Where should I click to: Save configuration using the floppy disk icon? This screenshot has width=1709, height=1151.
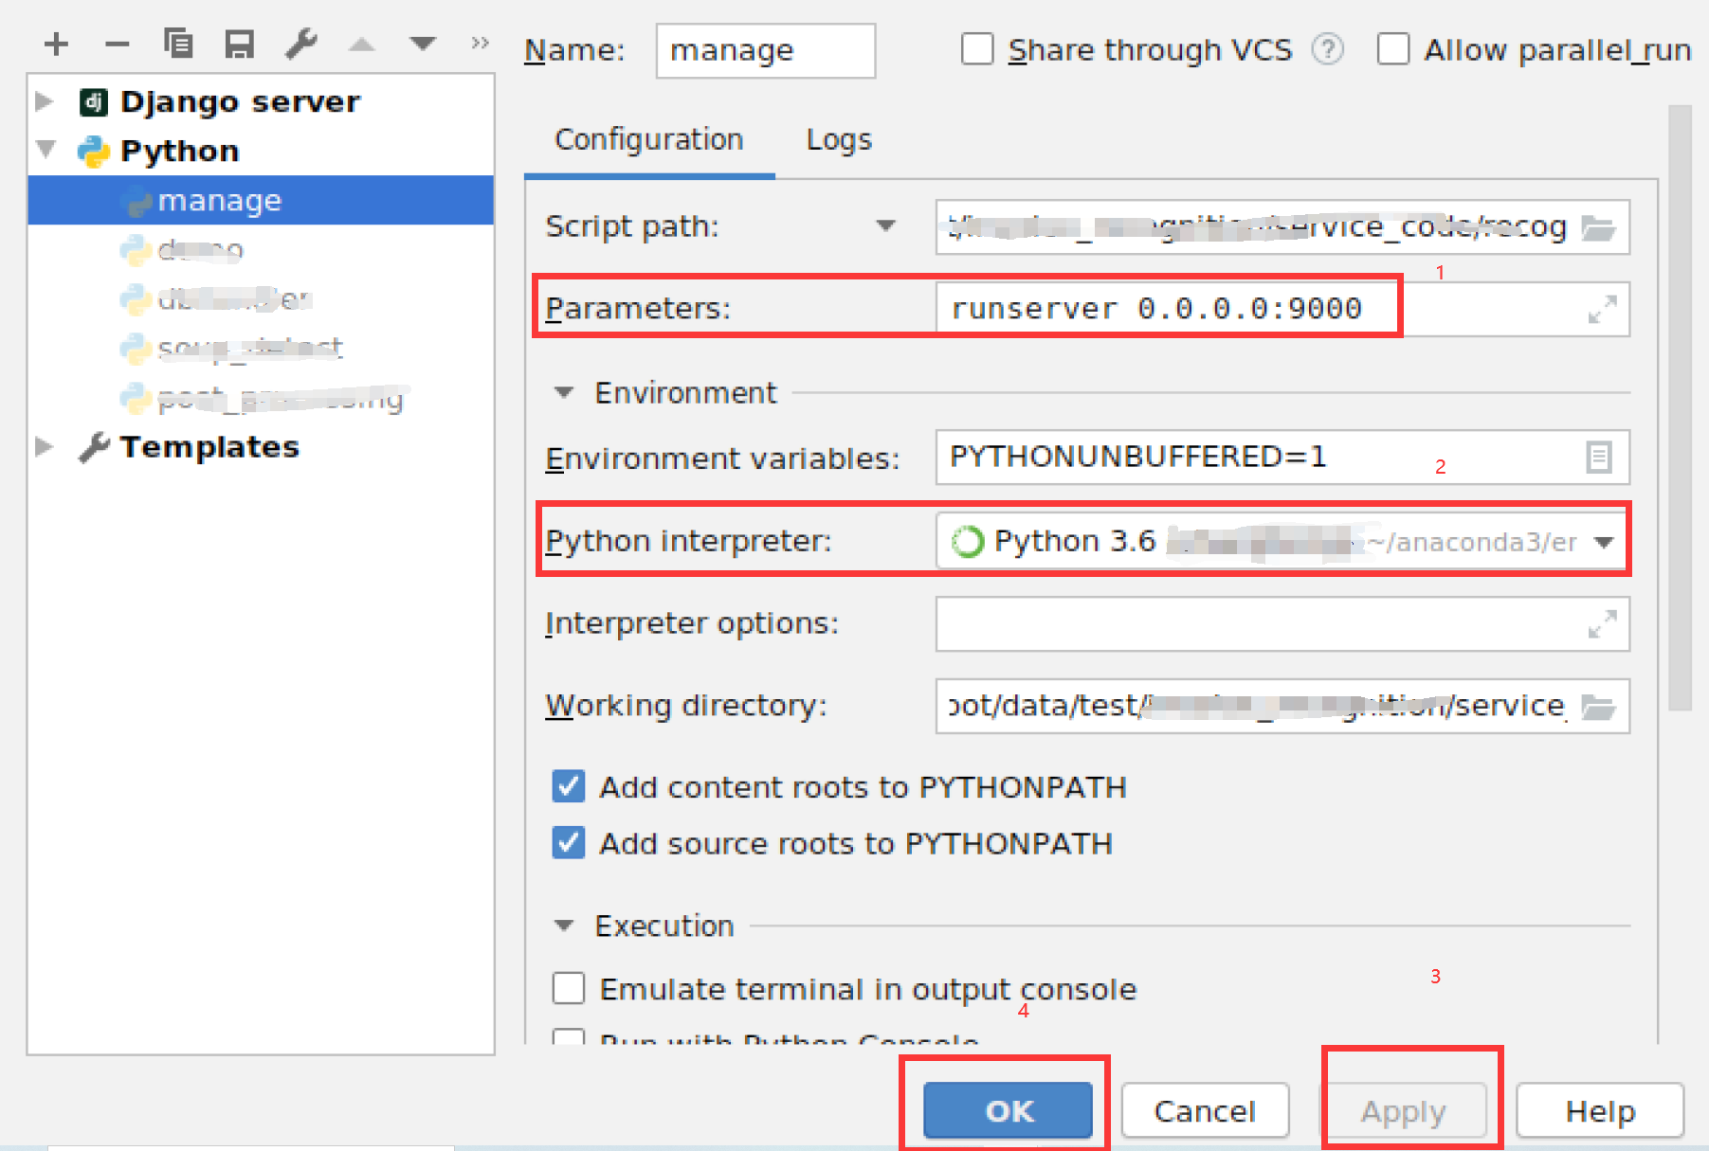pos(239,44)
